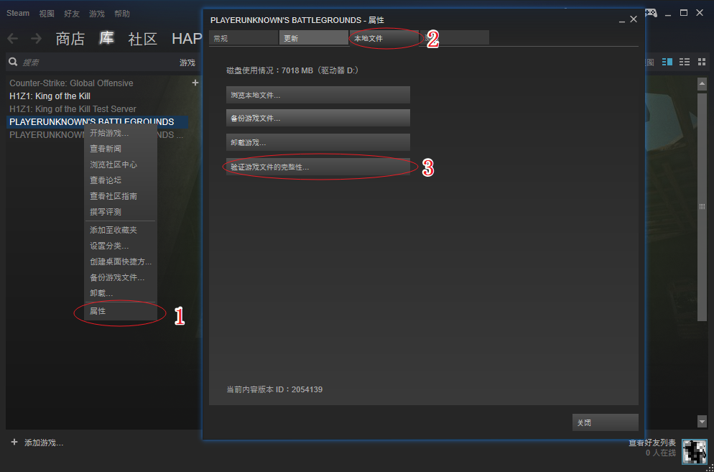Select highlighted PLAYERUNKNOWN'S BATTLEGROUNDS entry

coord(98,121)
